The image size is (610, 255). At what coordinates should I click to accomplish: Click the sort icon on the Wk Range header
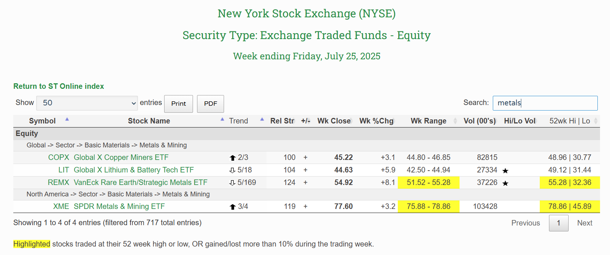[x=455, y=120]
